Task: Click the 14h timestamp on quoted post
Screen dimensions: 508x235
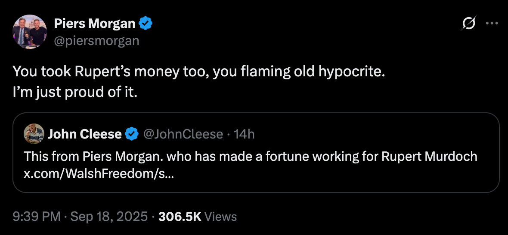Action: pos(244,134)
